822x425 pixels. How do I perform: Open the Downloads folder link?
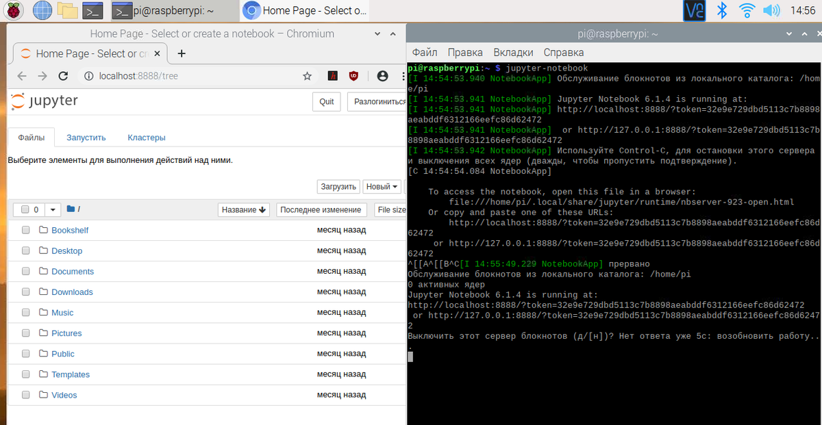tap(72, 292)
